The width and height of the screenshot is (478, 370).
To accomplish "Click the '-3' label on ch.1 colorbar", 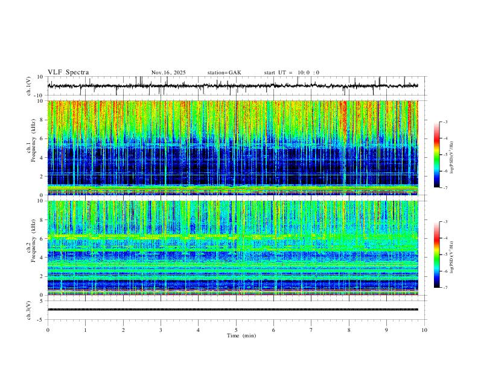I will (445, 122).
